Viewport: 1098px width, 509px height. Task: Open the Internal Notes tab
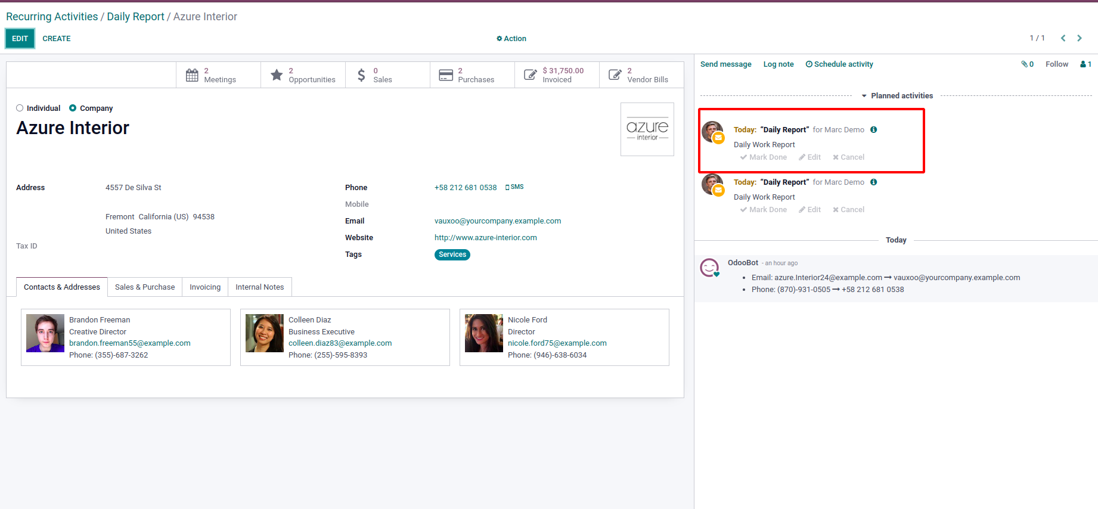point(260,287)
